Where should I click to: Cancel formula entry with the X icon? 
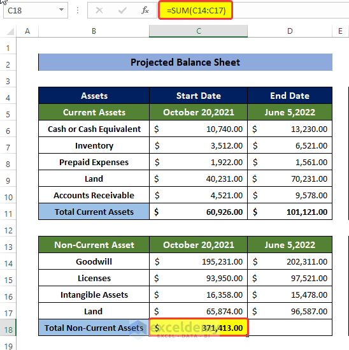point(99,10)
